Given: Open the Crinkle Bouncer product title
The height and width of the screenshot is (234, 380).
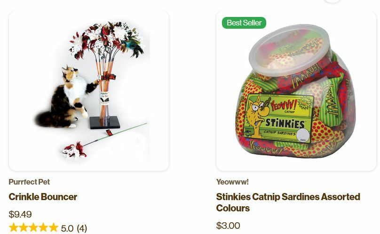Looking at the screenshot, I should [43, 197].
